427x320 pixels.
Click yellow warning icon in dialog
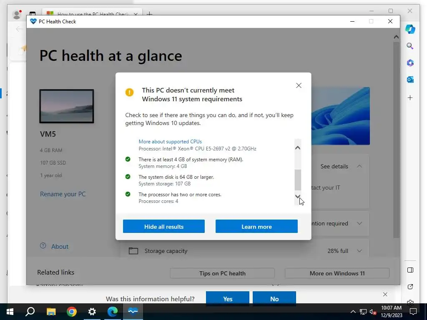coord(129,92)
